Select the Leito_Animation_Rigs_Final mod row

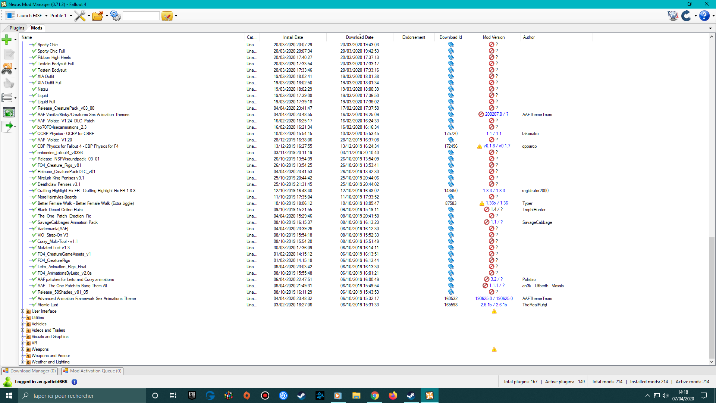62,267
